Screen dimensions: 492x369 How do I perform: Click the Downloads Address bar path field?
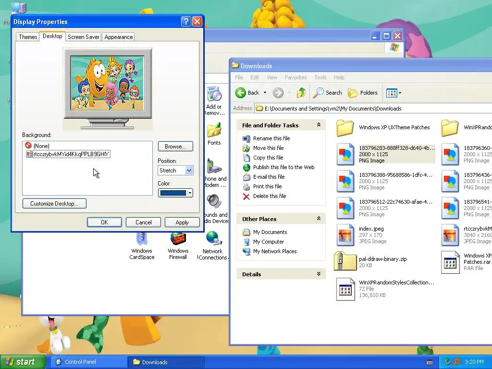pyautogui.click(x=373, y=109)
